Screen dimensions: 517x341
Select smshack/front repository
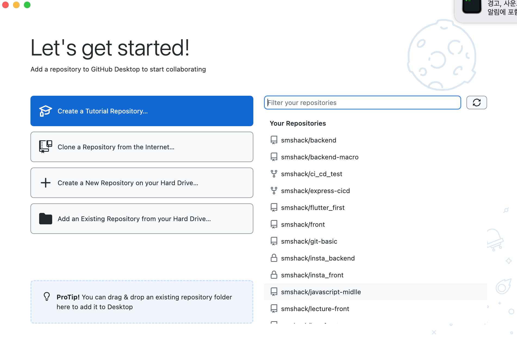(x=375, y=224)
